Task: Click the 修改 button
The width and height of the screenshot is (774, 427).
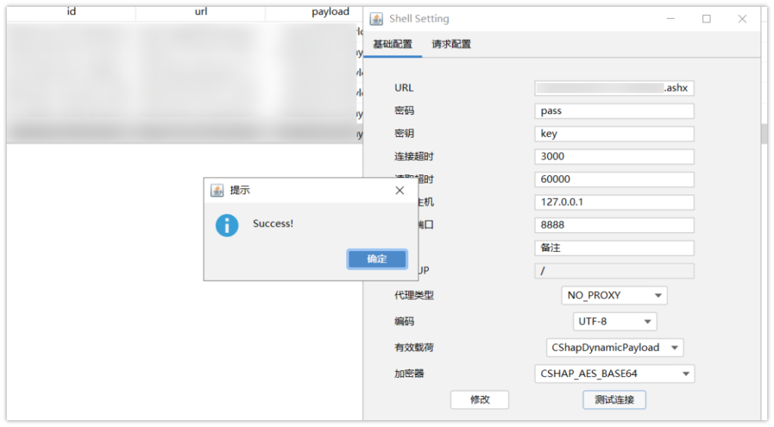Action: 480,400
